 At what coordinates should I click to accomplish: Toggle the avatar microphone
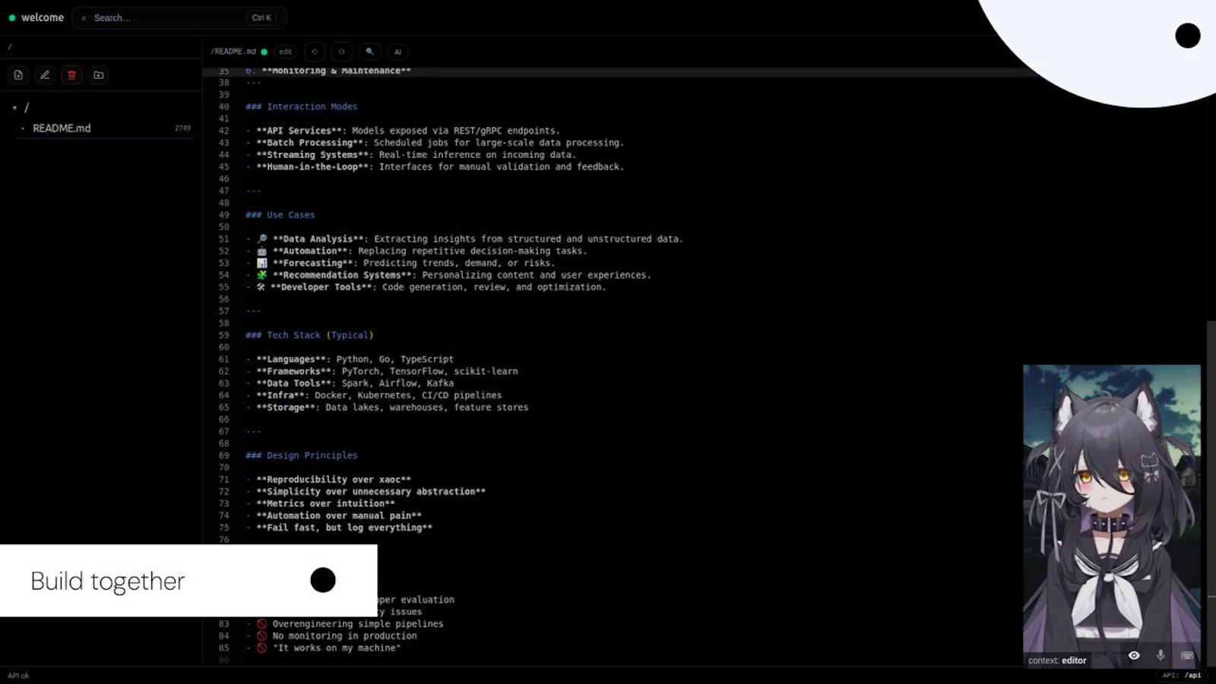pyautogui.click(x=1161, y=655)
